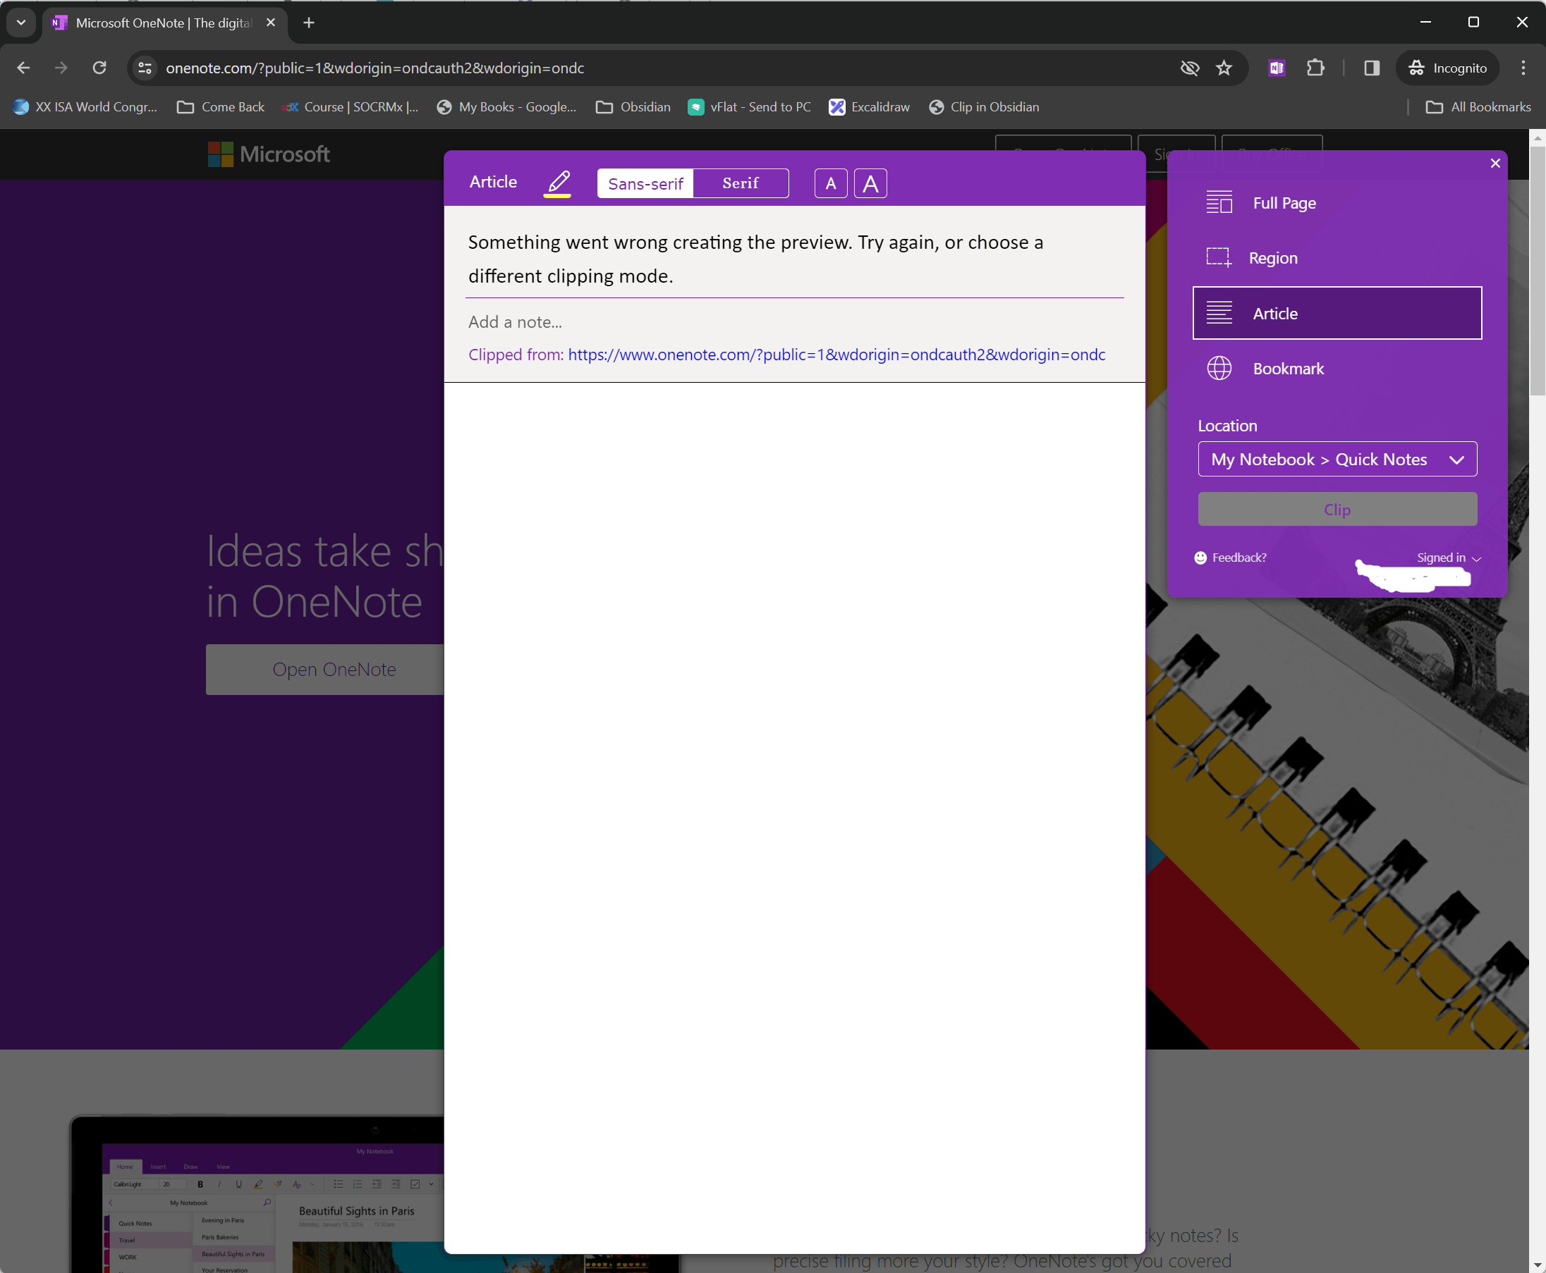This screenshot has height=1273, width=1546.
Task: Expand the Signed in account chevron
Action: coord(1476,559)
